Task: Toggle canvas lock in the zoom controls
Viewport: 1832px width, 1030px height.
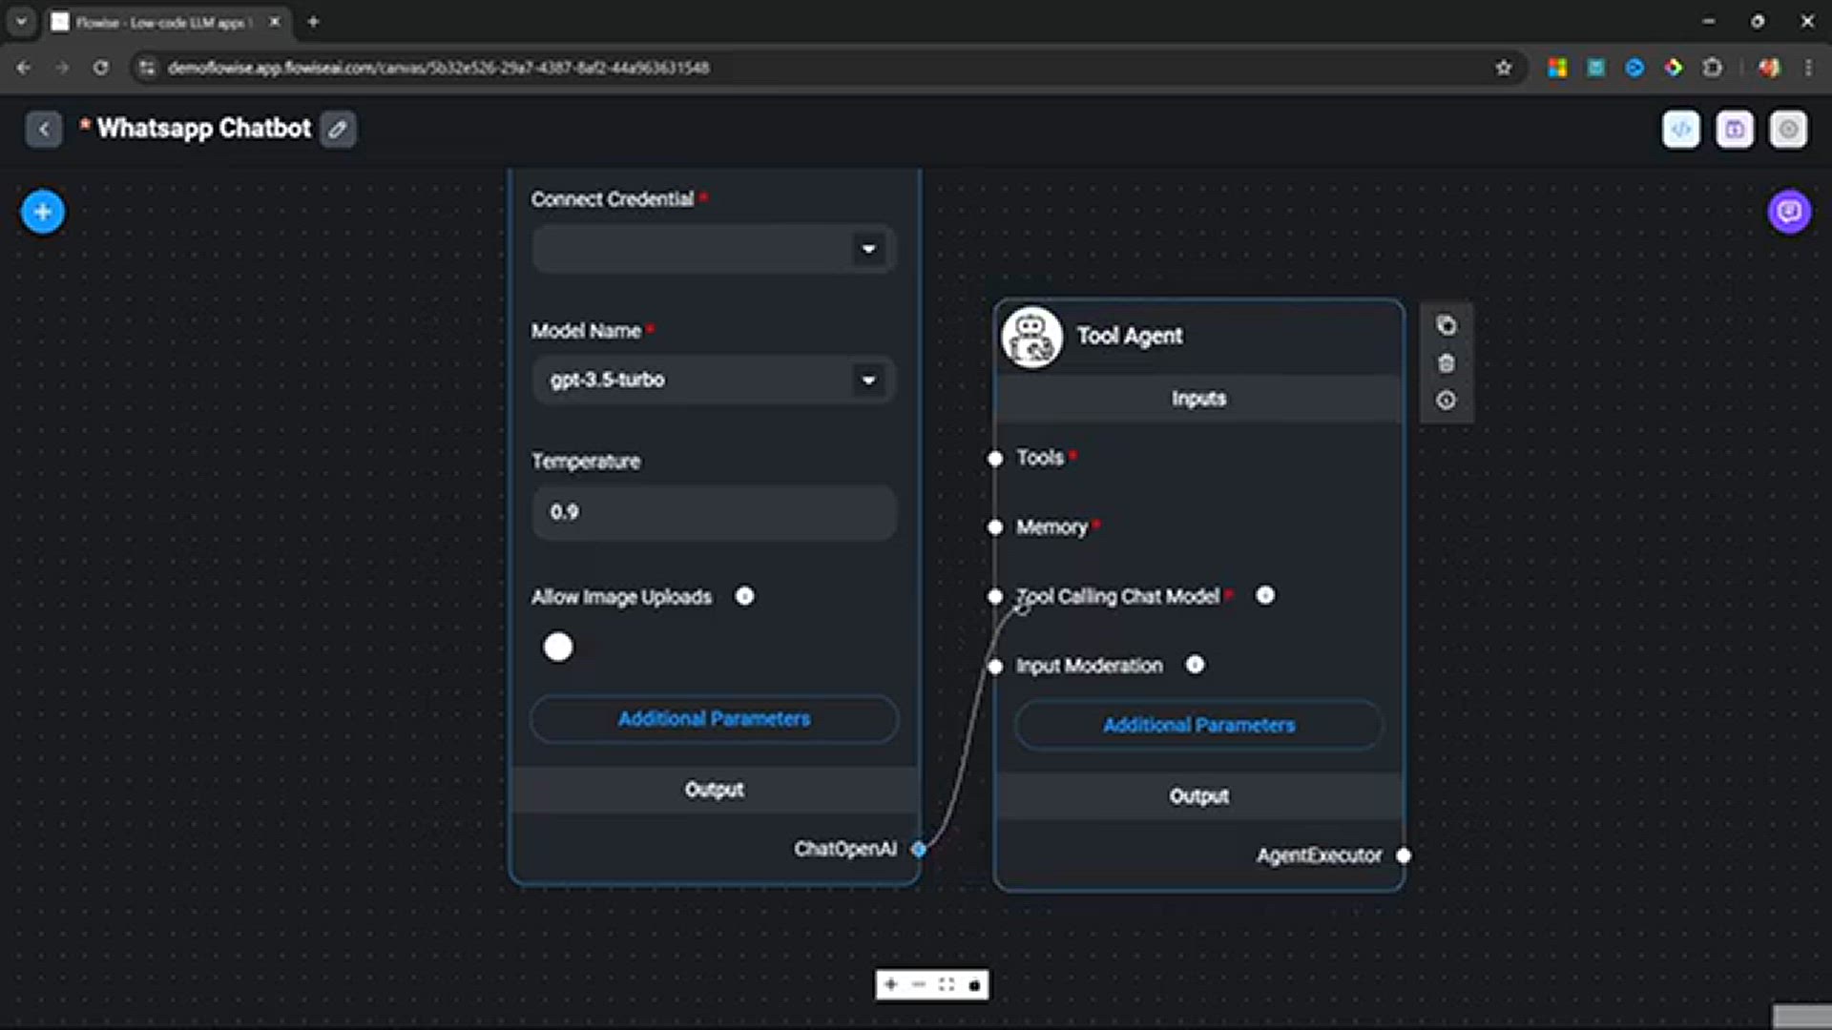Action: tap(974, 985)
